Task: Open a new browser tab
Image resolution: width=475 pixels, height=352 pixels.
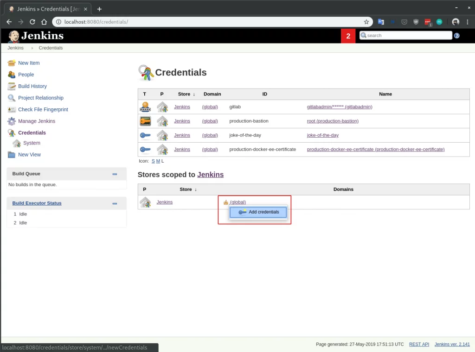Action: [x=99, y=9]
